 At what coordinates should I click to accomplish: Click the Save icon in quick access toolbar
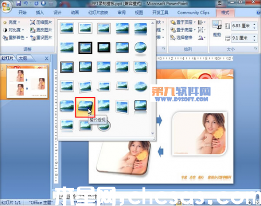pos(19,3)
